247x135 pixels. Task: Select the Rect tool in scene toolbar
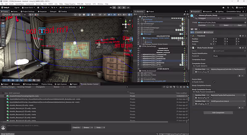click(x=3, y=34)
